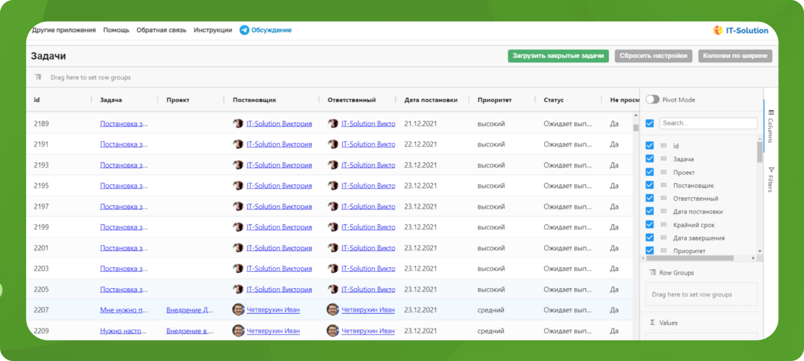
Task: Click the Загрузить закрытые задачи button
Action: coord(558,56)
